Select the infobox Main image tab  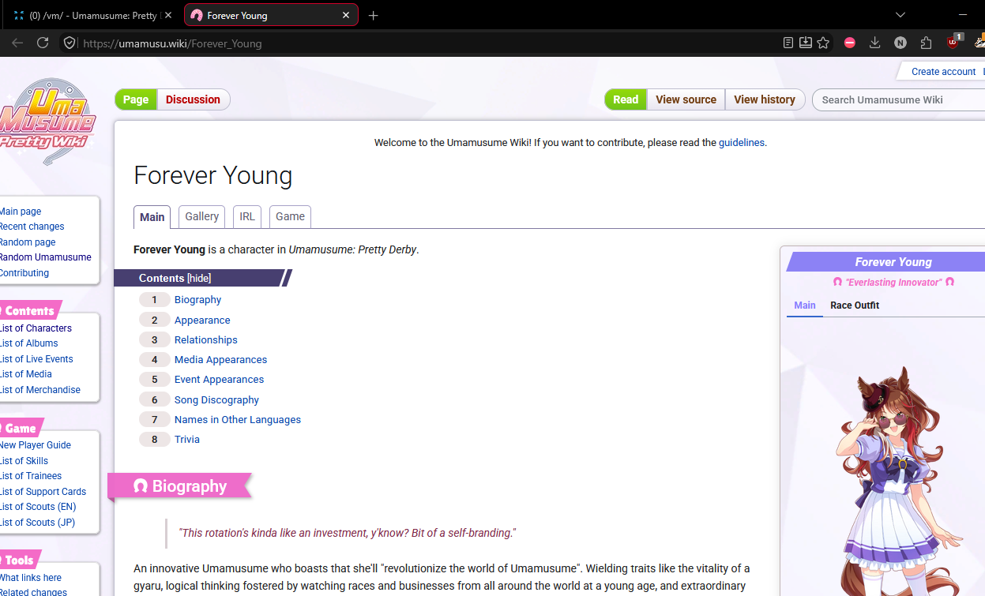click(x=805, y=305)
